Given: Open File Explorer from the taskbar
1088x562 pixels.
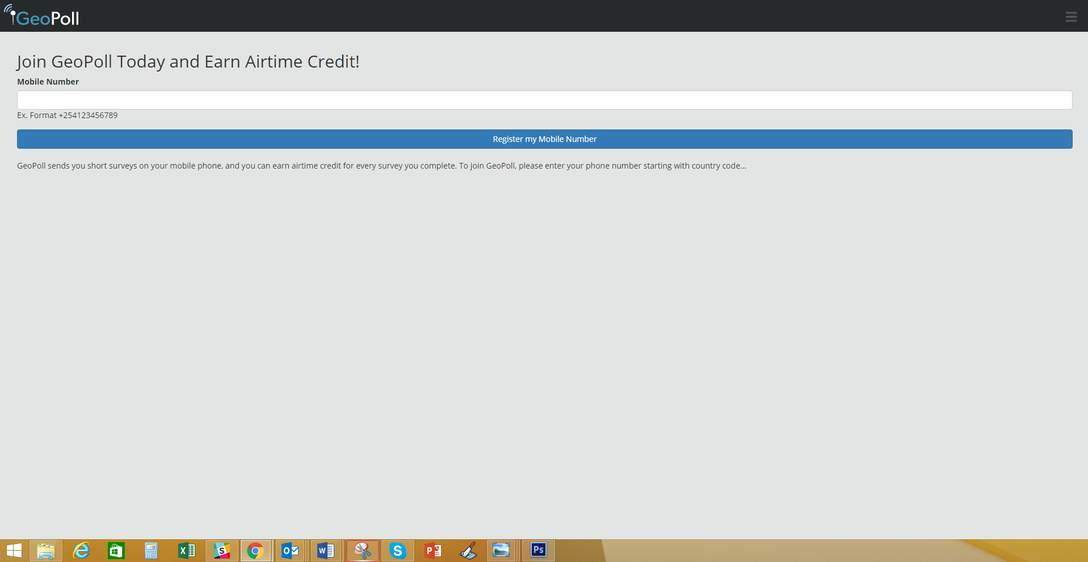Looking at the screenshot, I should click(x=46, y=551).
